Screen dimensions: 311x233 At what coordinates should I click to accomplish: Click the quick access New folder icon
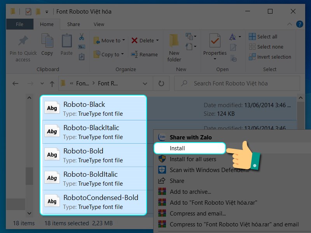point(38,12)
